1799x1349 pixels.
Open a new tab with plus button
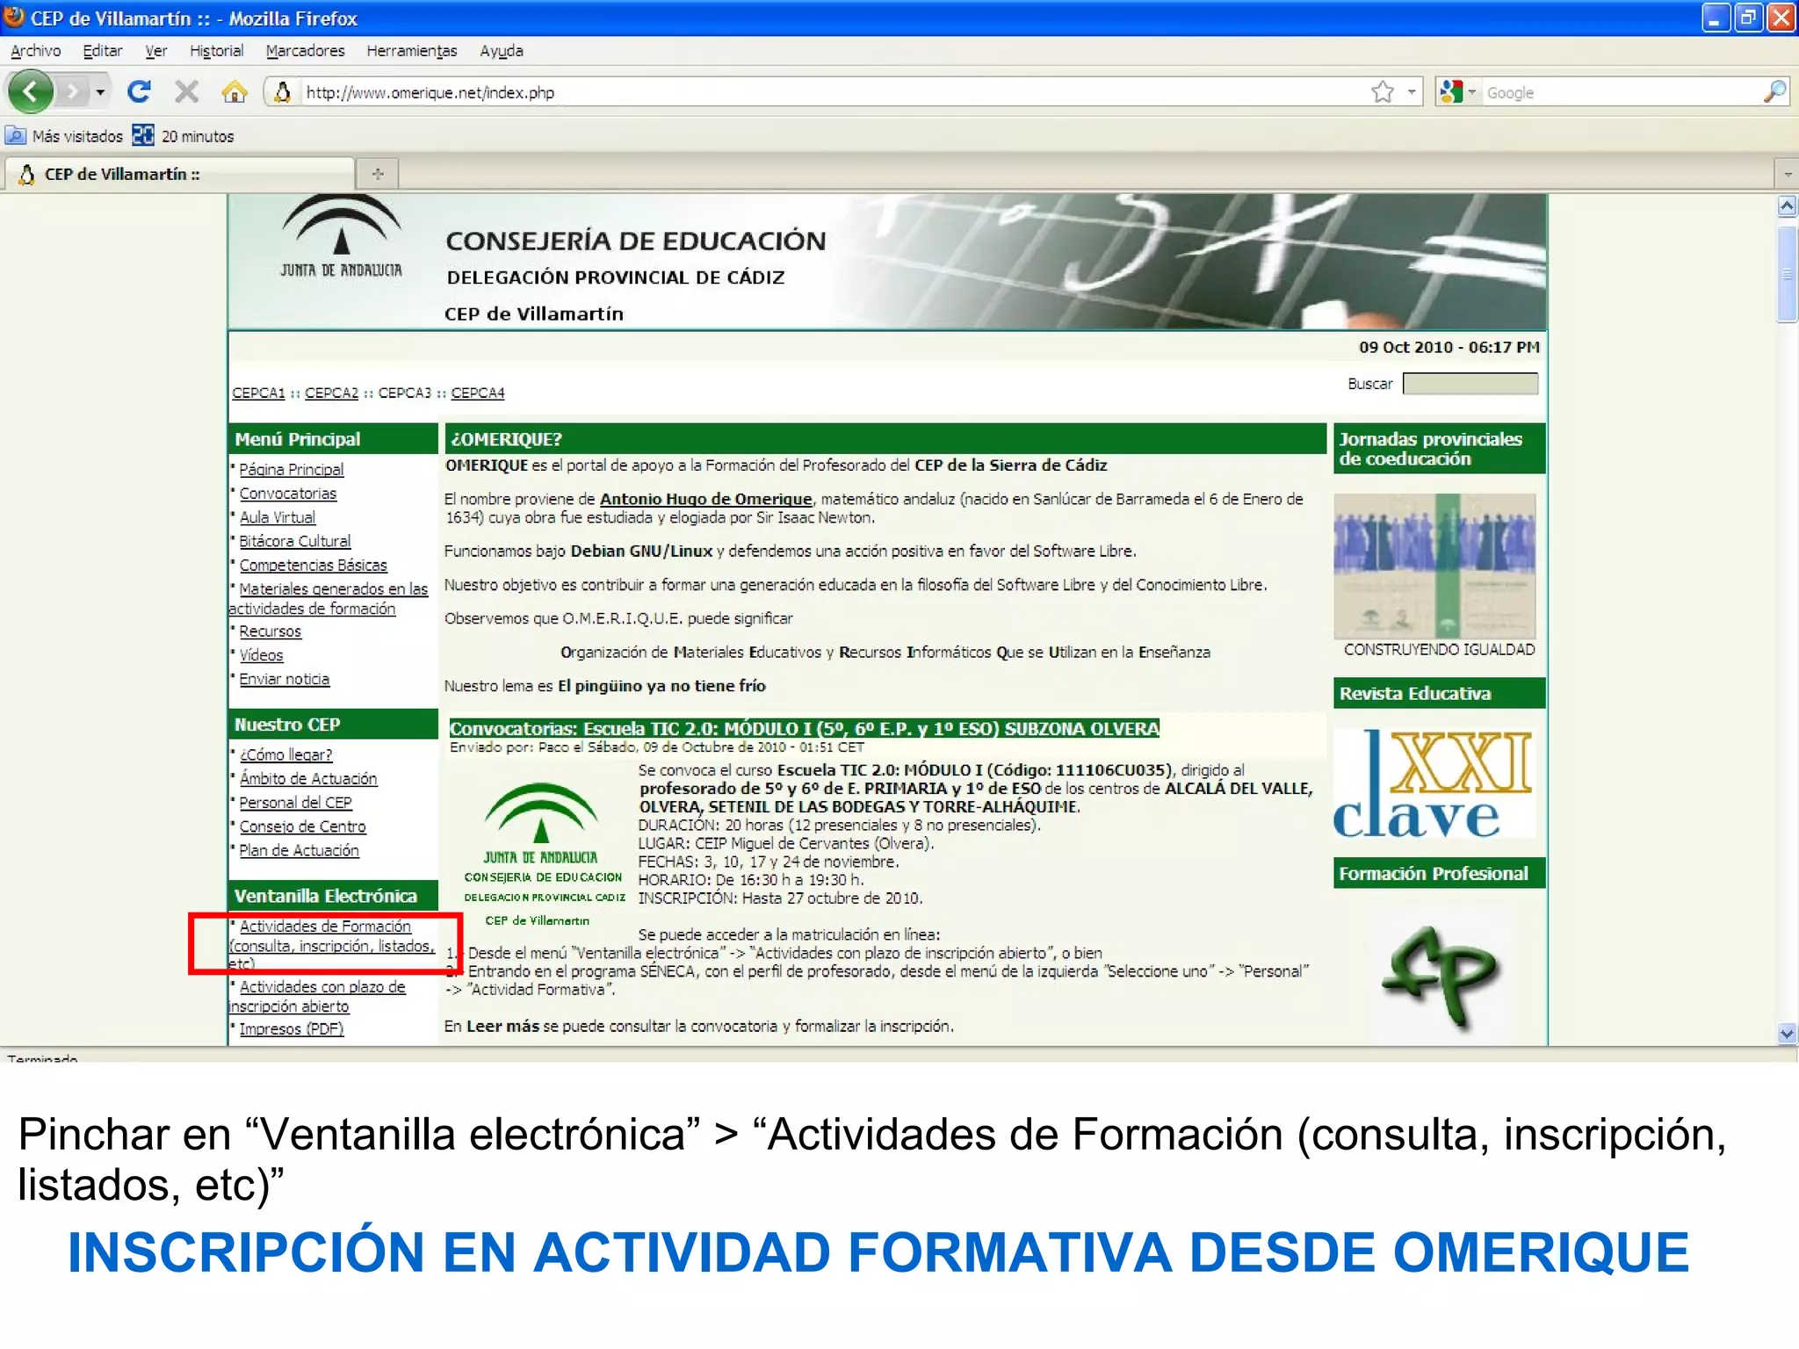(378, 174)
